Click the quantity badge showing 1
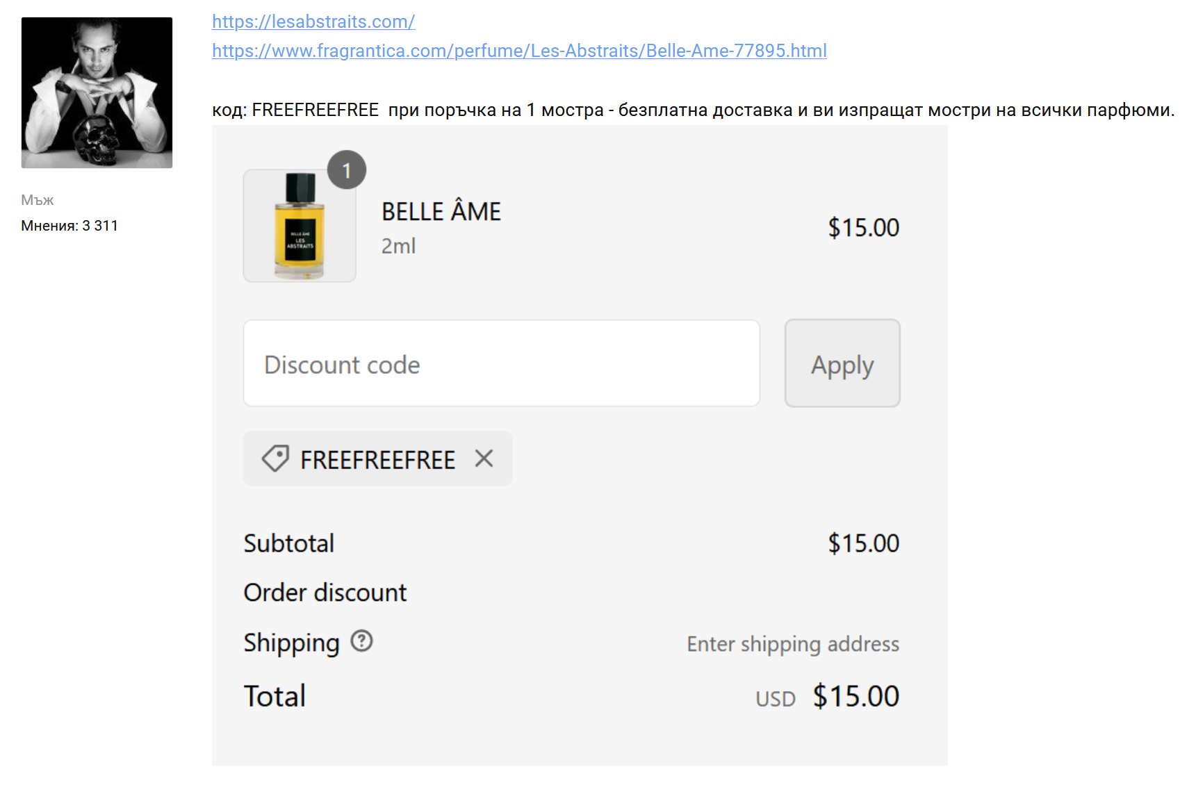This screenshot has width=1196, height=785. coord(347,170)
